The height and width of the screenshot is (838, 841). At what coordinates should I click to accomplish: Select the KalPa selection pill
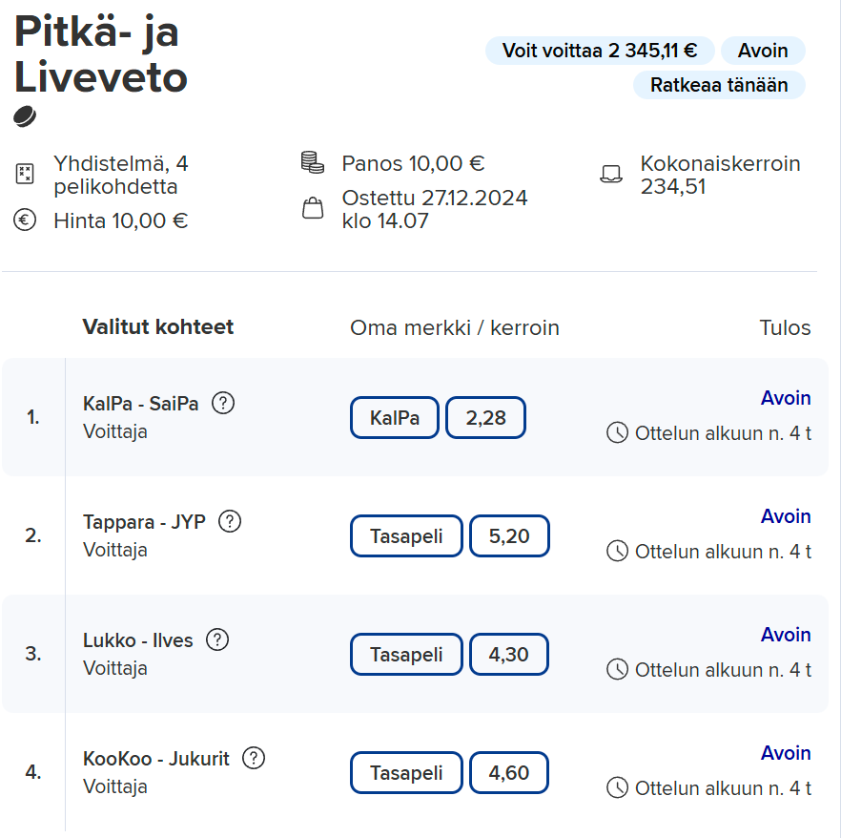point(395,418)
